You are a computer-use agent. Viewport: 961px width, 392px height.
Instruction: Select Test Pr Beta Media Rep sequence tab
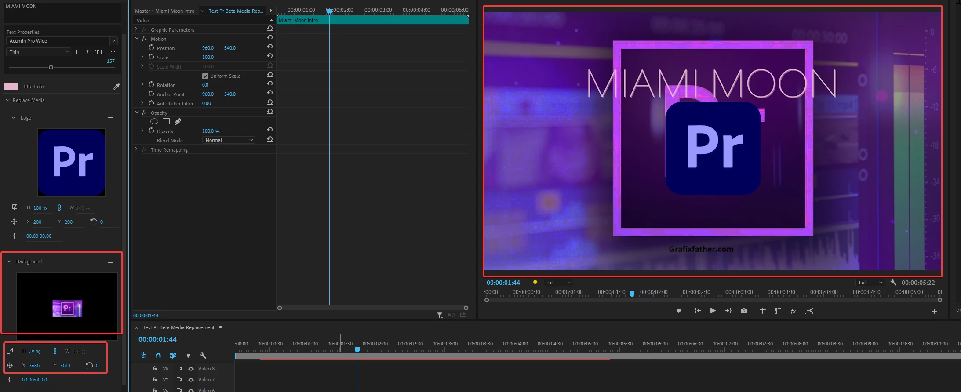point(236,11)
